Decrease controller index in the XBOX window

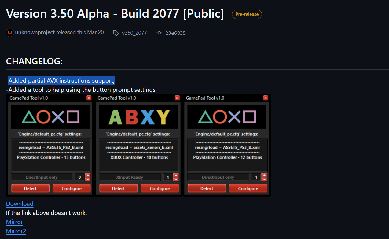[x=176, y=179]
